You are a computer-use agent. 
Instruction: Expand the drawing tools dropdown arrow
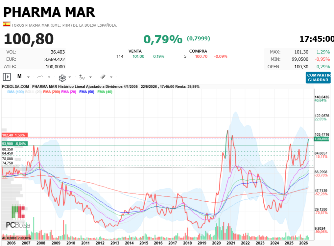coord(111,77)
